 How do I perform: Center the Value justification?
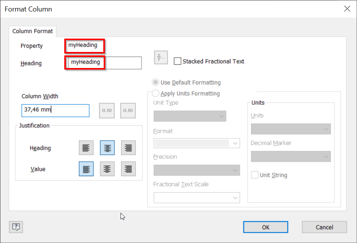107,168
